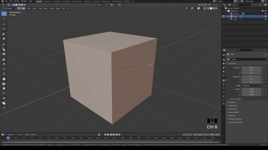Viewport: 268px width, 150px height.
Task: Switch to the Sculpting workspace tab
Action: point(57,2)
